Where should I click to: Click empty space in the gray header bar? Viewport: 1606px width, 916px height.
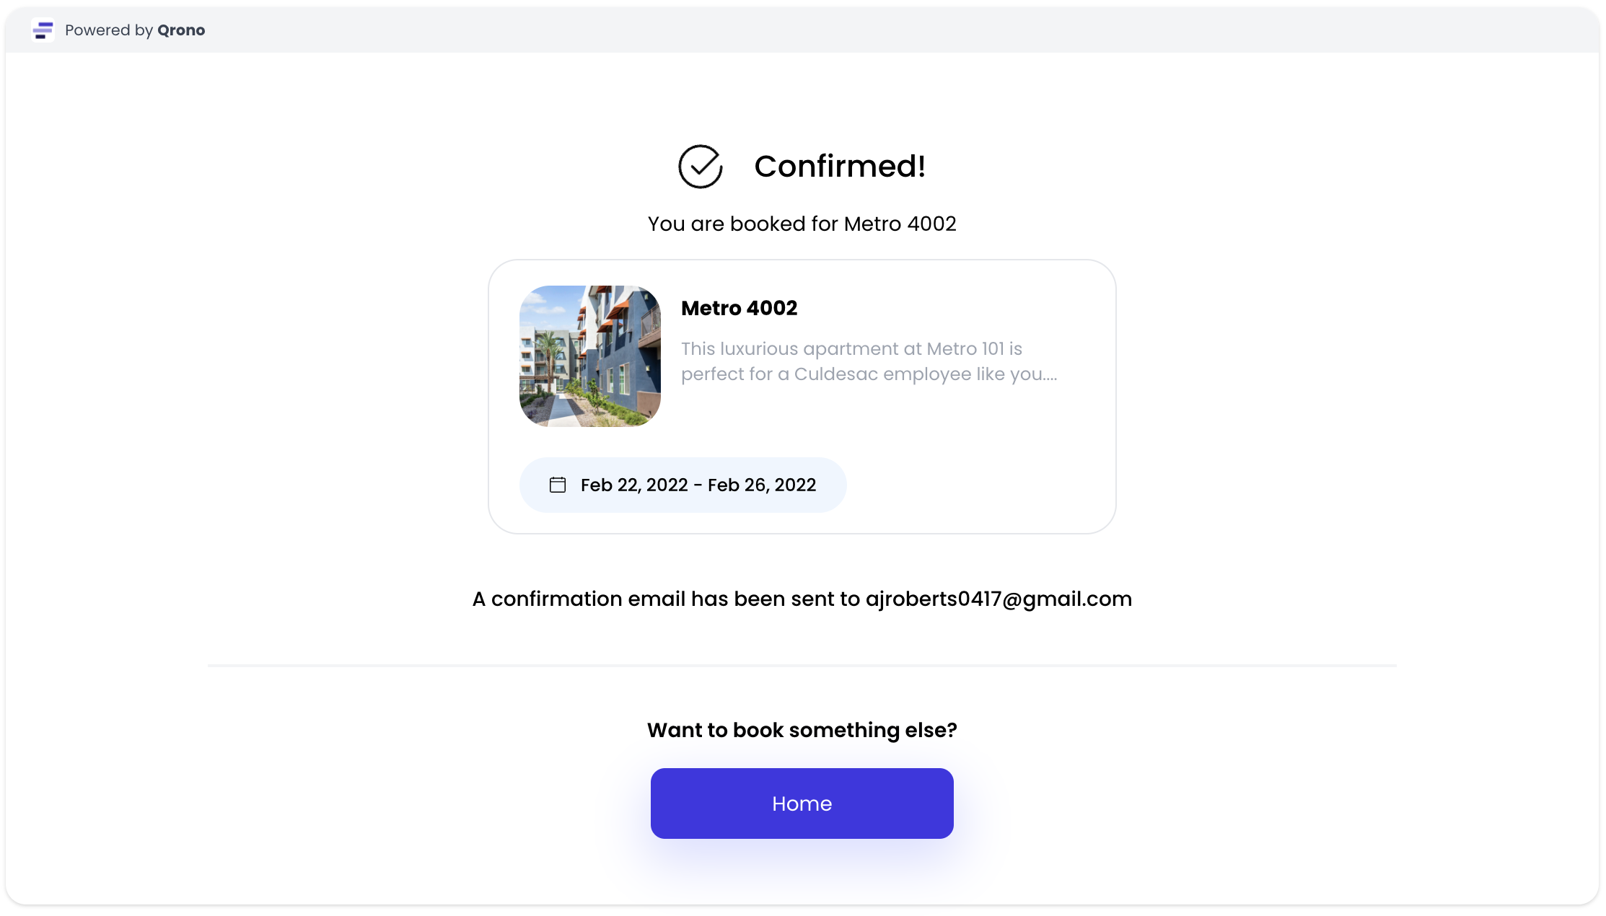(866, 30)
